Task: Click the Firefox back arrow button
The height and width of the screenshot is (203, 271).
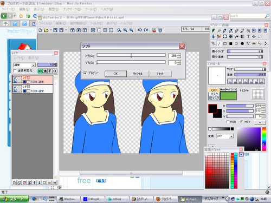Action: click(4, 16)
